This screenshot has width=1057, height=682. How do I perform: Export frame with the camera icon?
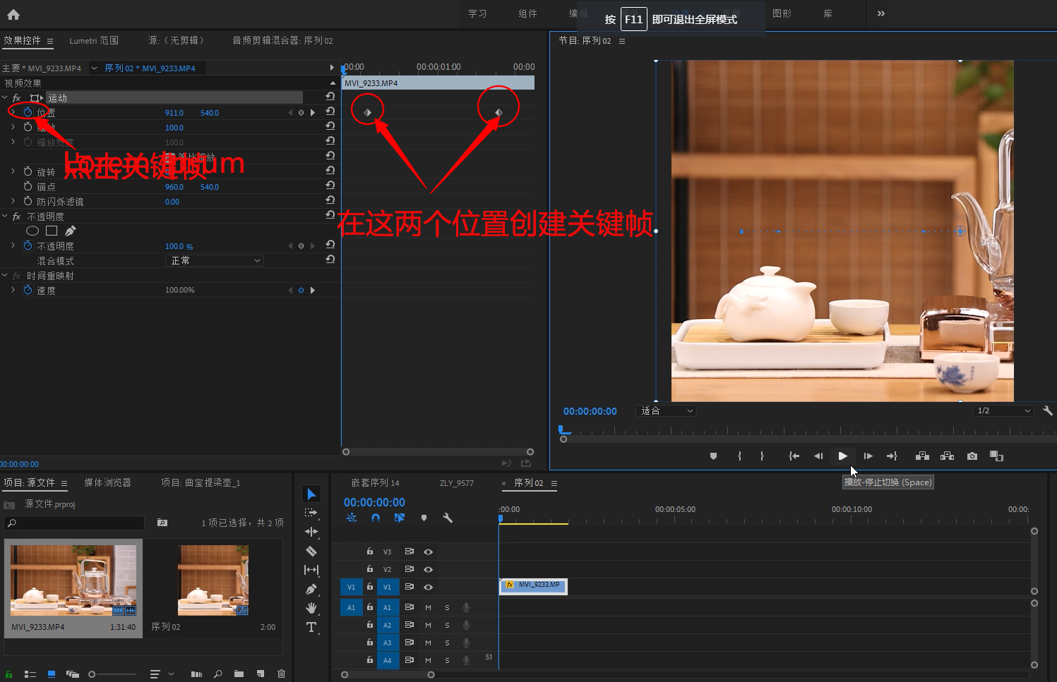(972, 456)
